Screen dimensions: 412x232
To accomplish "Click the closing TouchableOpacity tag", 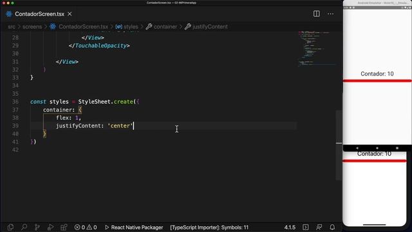I will (x=99, y=46).
